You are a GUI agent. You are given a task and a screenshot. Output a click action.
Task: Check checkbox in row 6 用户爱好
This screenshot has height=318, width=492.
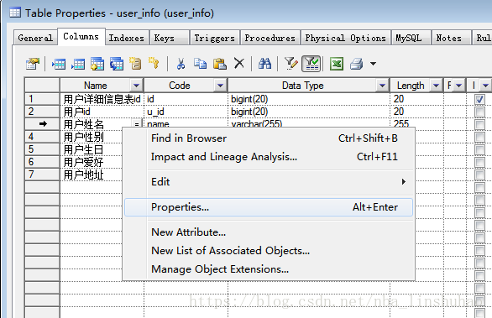click(479, 162)
